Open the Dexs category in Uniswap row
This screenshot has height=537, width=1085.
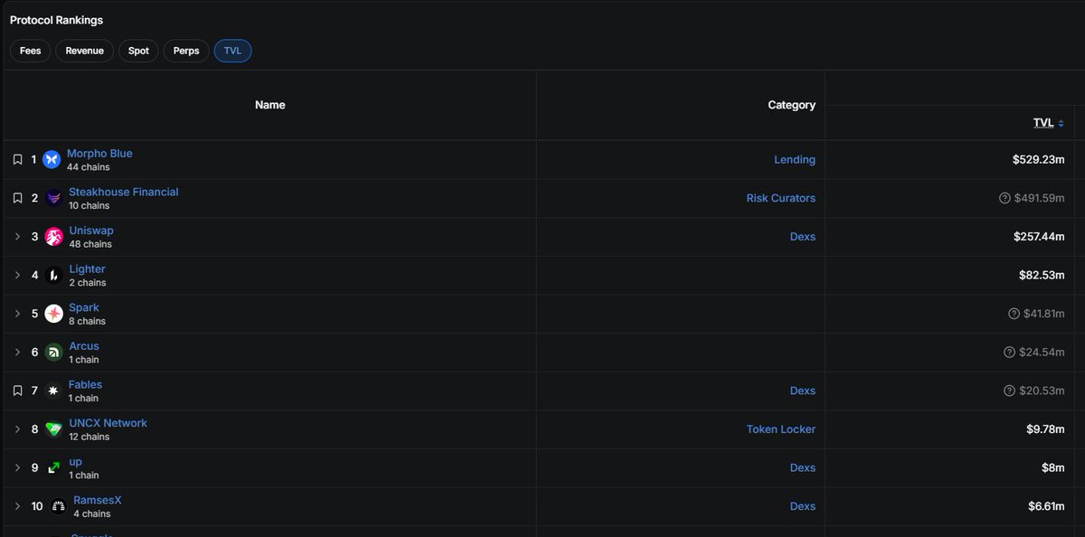click(803, 237)
